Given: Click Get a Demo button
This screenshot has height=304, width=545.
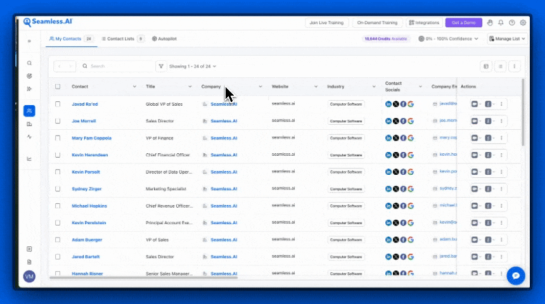Looking at the screenshot, I should click(x=464, y=23).
